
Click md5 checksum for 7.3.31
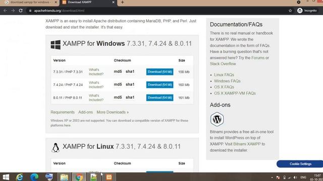(x=118, y=71)
